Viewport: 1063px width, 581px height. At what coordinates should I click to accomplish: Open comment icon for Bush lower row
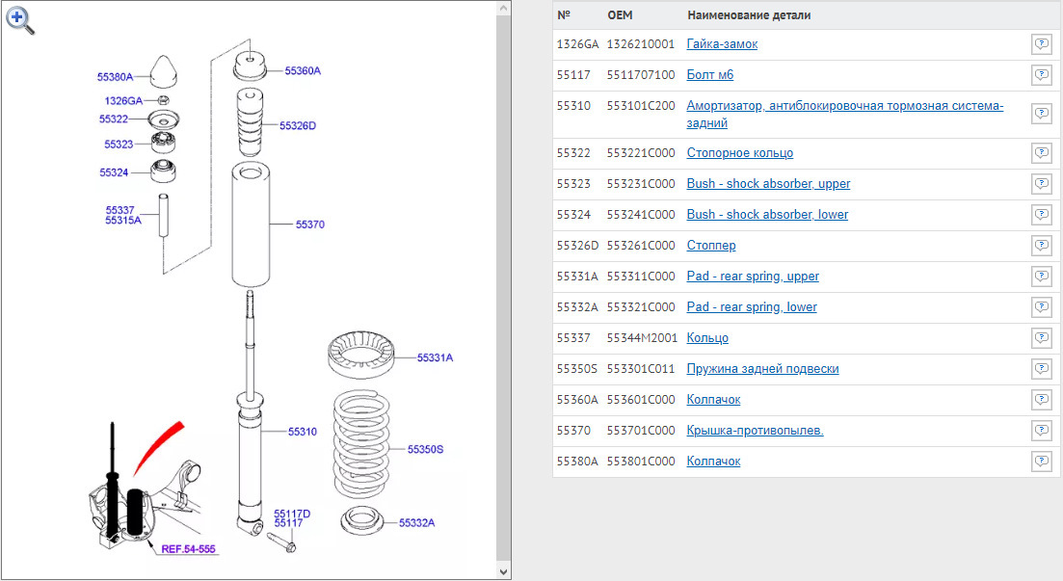click(x=1041, y=215)
